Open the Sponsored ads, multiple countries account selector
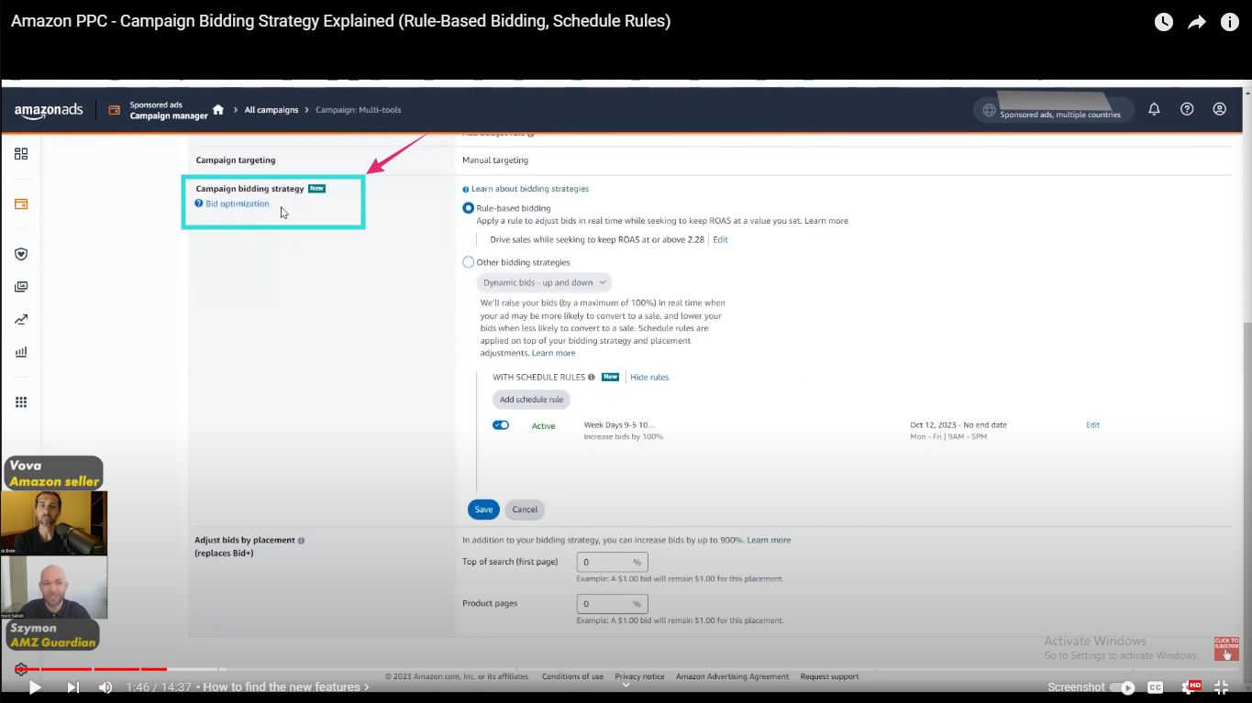Image resolution: width=1252 pixels, height=703 pixels. pos(1053,110)
